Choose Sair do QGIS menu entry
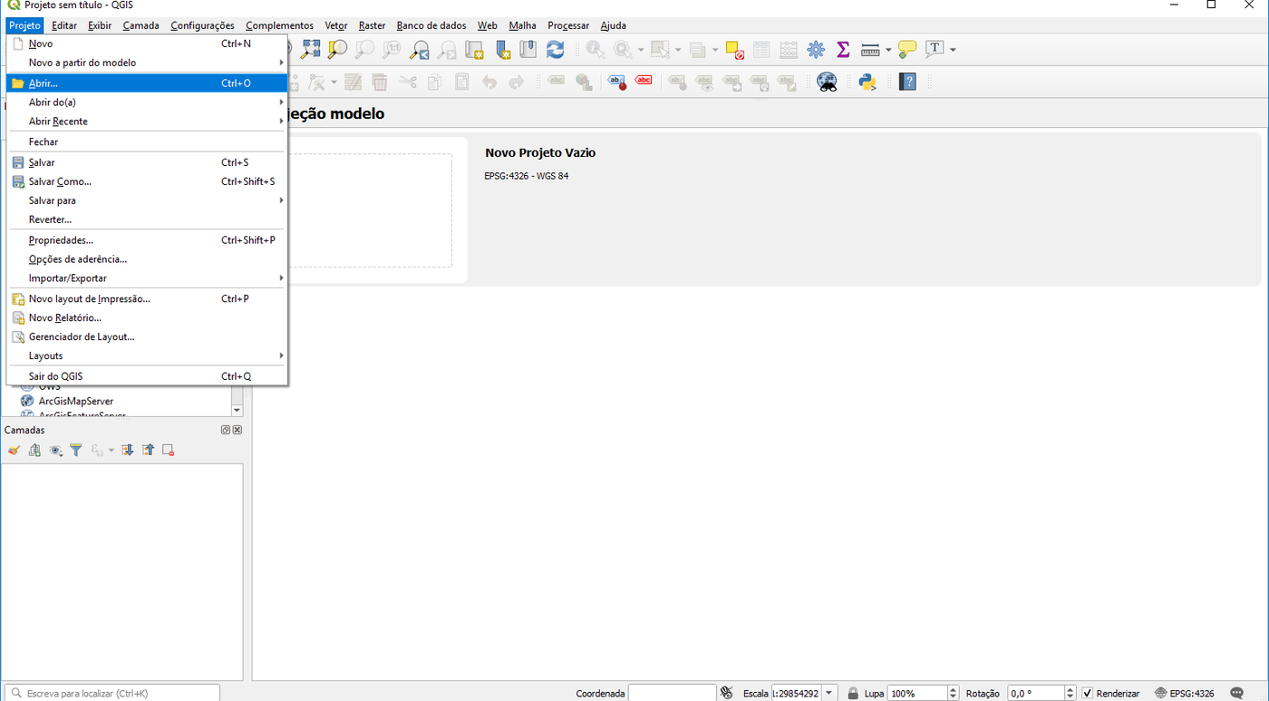Viewport: 1269px width, 701px height. tap(146, 376)
